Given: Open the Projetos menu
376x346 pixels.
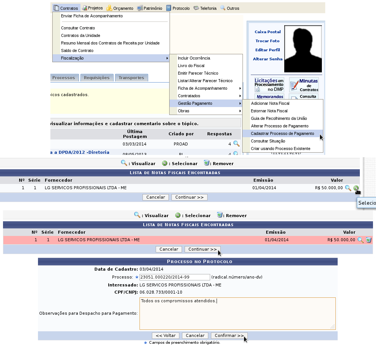Looking at the screenshot, I should click(x=92, y=8).
